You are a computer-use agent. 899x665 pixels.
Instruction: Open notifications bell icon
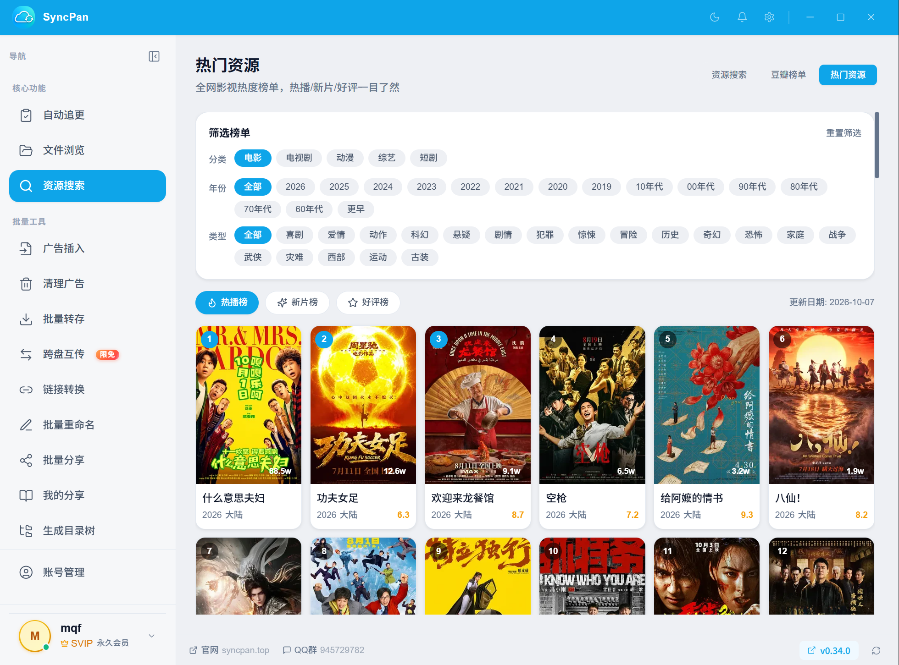tap(742, 17)
